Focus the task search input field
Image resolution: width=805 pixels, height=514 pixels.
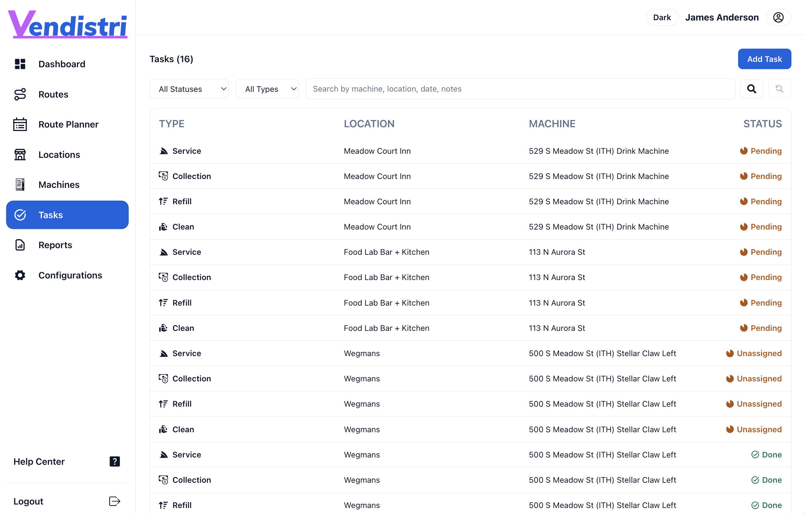click(x=520, y=89)
